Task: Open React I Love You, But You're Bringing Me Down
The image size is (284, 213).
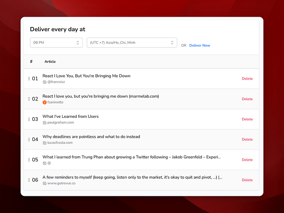Action: [x=86, y=76]
